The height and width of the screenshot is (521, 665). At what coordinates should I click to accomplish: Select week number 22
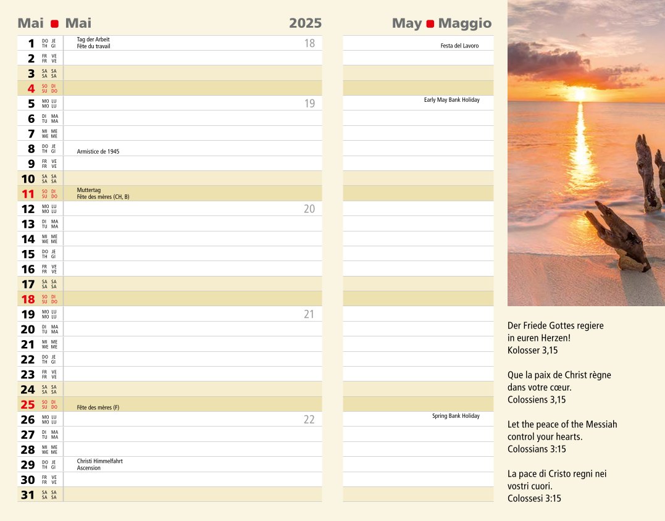309,420
